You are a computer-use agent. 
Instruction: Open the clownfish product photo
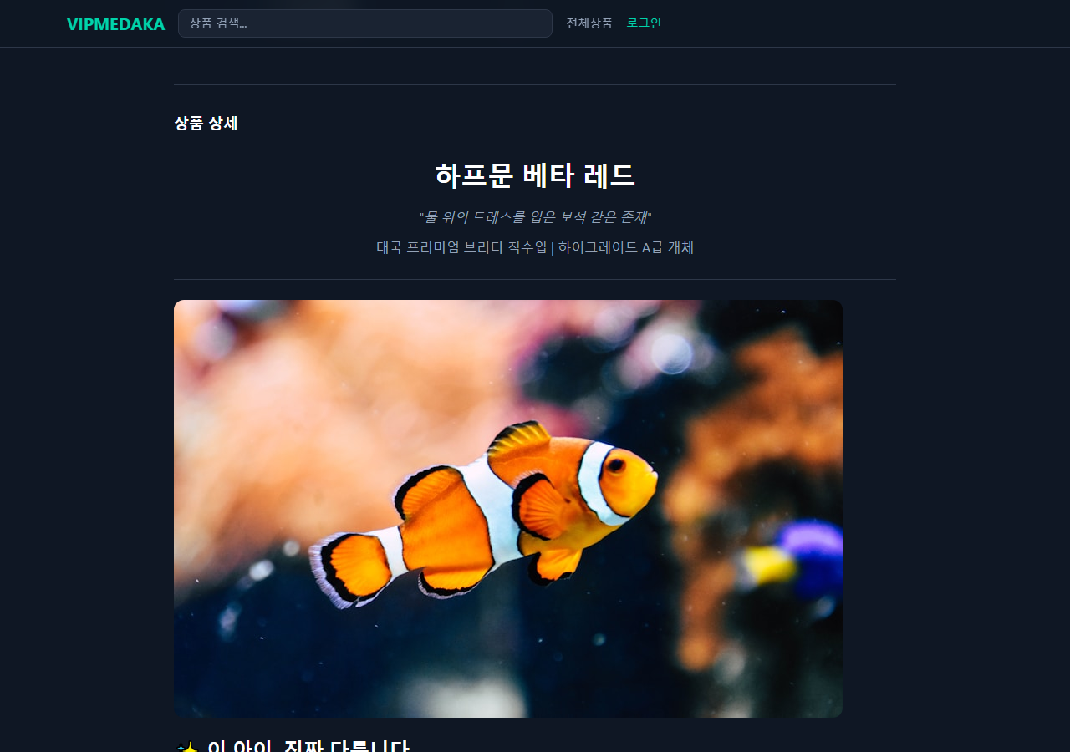(508, 509)
